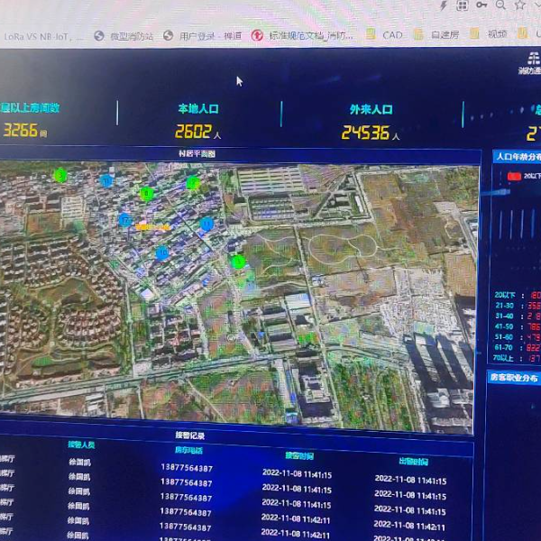Bookmark this page with the star icon

[520, 5]
